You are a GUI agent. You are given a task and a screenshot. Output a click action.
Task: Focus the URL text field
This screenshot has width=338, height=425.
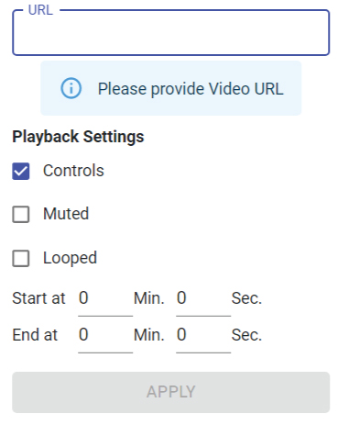point(170,32)
